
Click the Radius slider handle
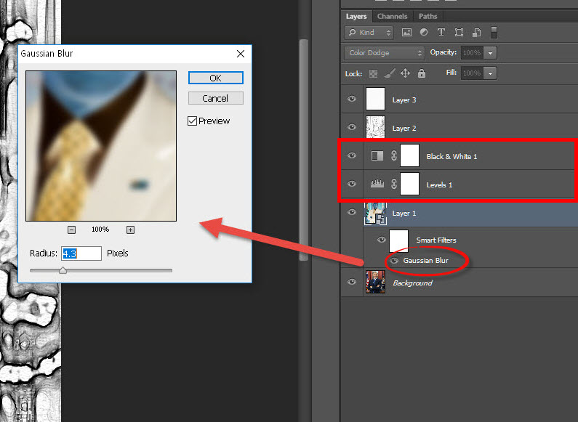click(63, 271)
